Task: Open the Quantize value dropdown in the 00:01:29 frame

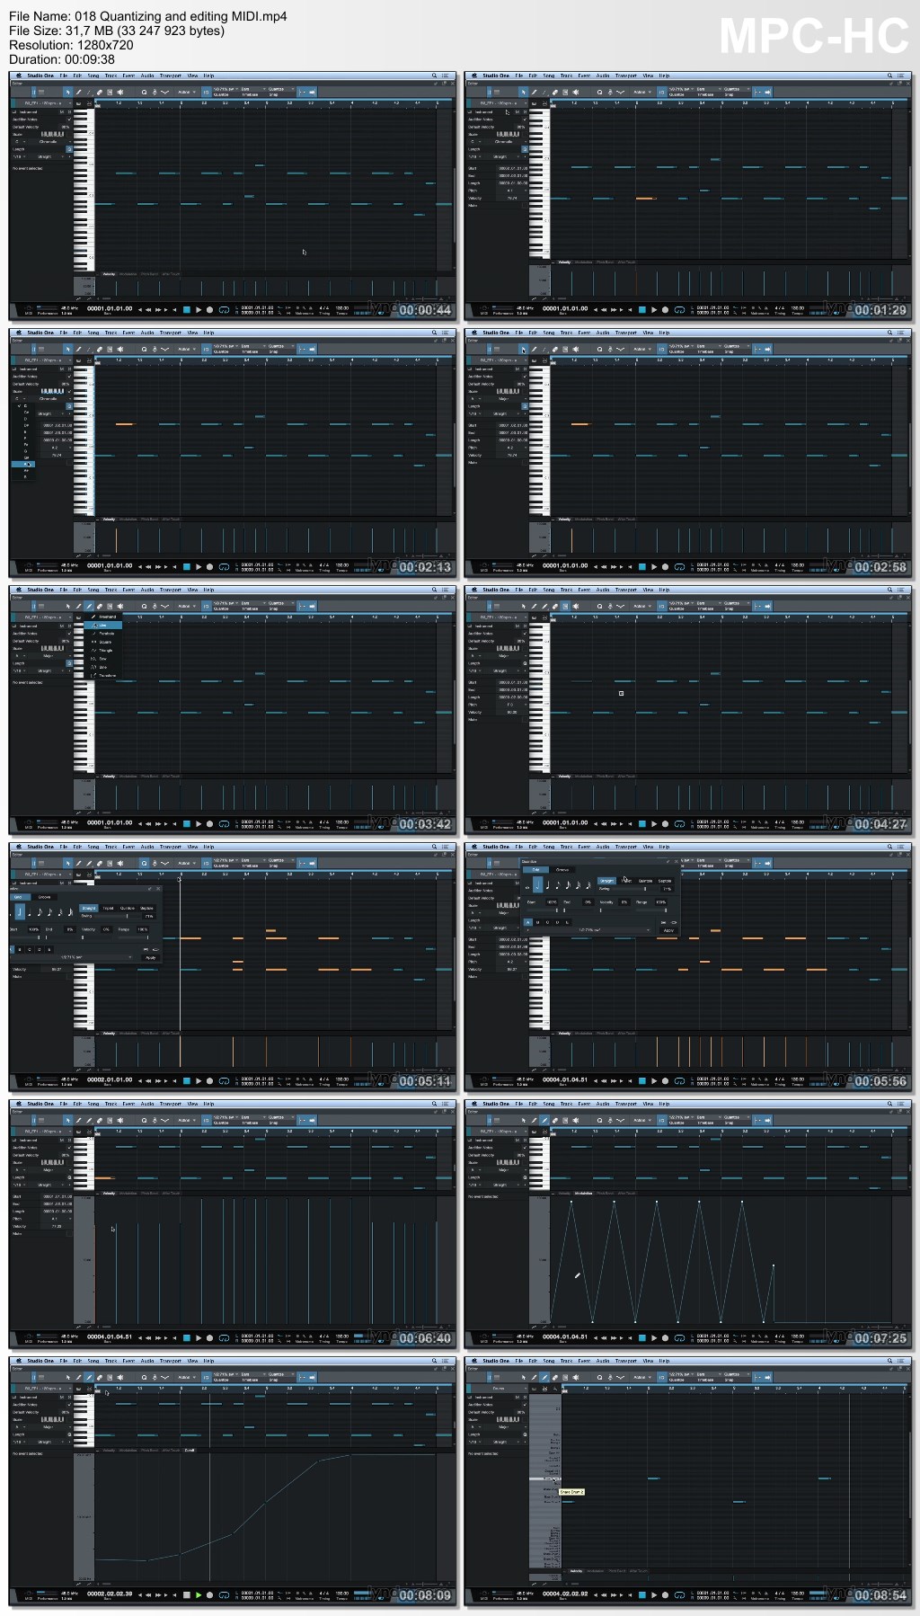Action: coord(682,89)
